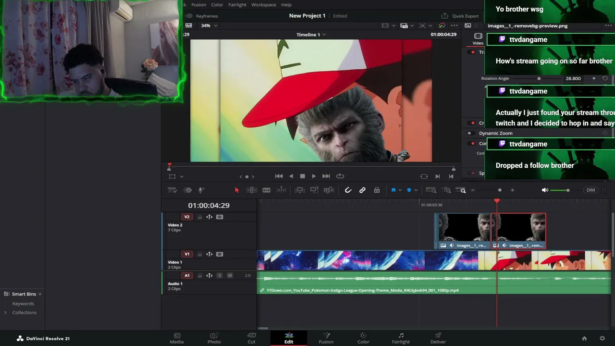Click the audio volume slider handle

point(567,190)
